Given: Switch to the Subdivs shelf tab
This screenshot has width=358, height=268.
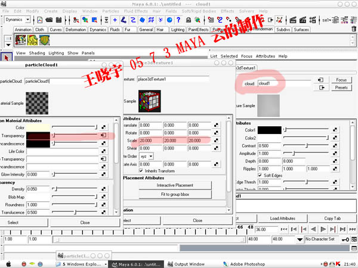Looking at the screenshot, I should coord(283,30).
